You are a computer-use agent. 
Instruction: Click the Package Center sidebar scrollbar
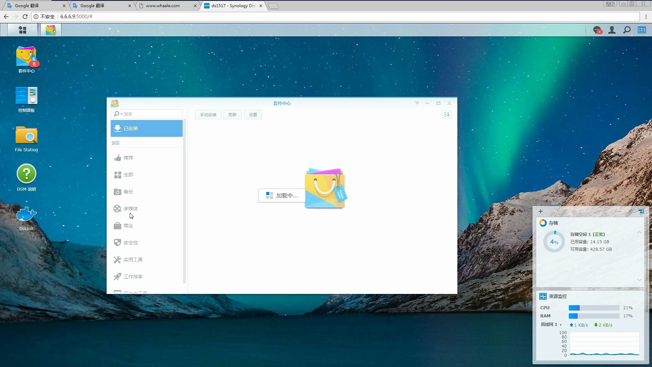184,200
